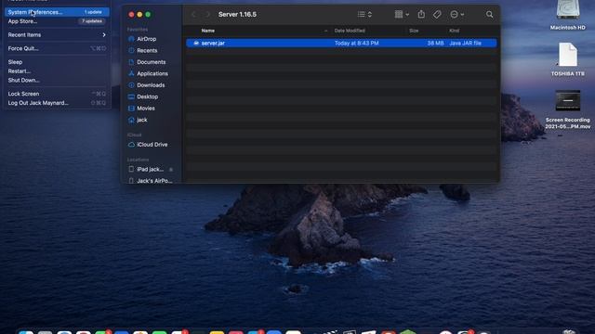The image size is (595, 334).
Task: Open the jack home folder
Action: coord(142,120)
